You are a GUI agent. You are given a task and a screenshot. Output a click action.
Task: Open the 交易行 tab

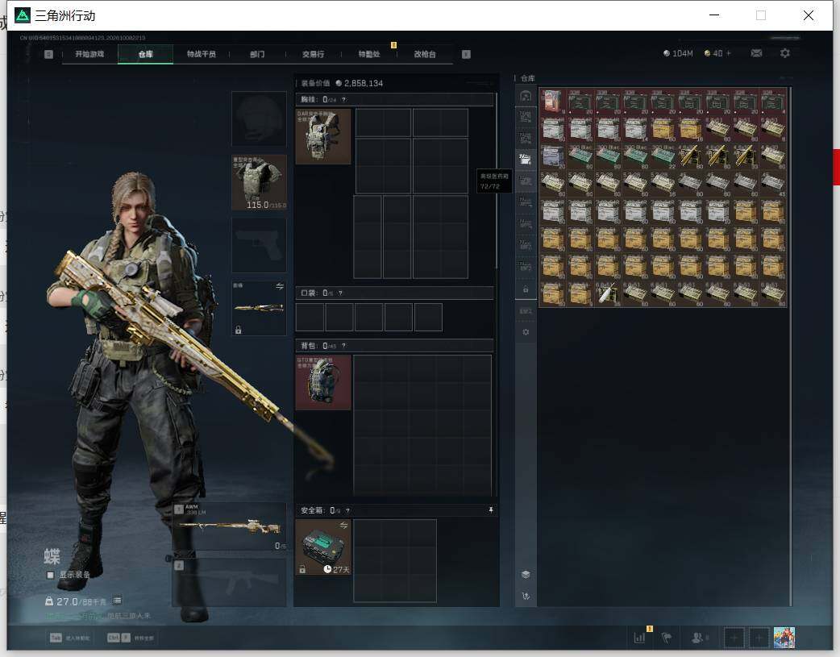coord(313,54)
